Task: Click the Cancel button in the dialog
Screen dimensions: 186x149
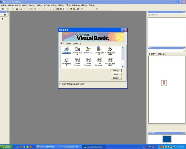Action: point(116,74)
